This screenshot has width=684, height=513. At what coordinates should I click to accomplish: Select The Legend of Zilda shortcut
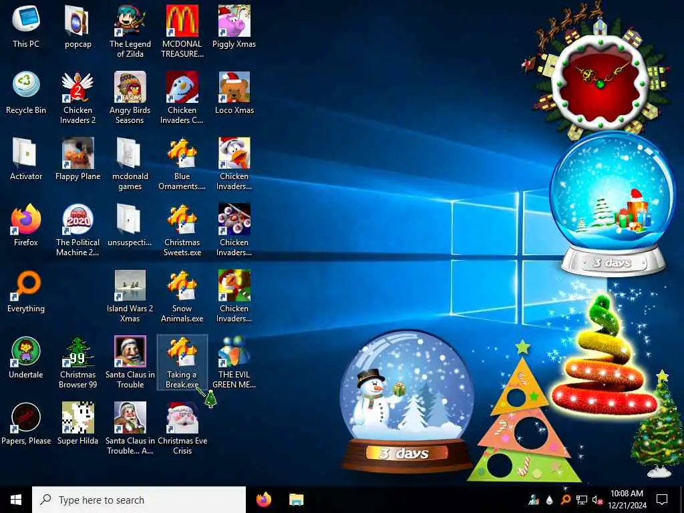pos(130,31)
